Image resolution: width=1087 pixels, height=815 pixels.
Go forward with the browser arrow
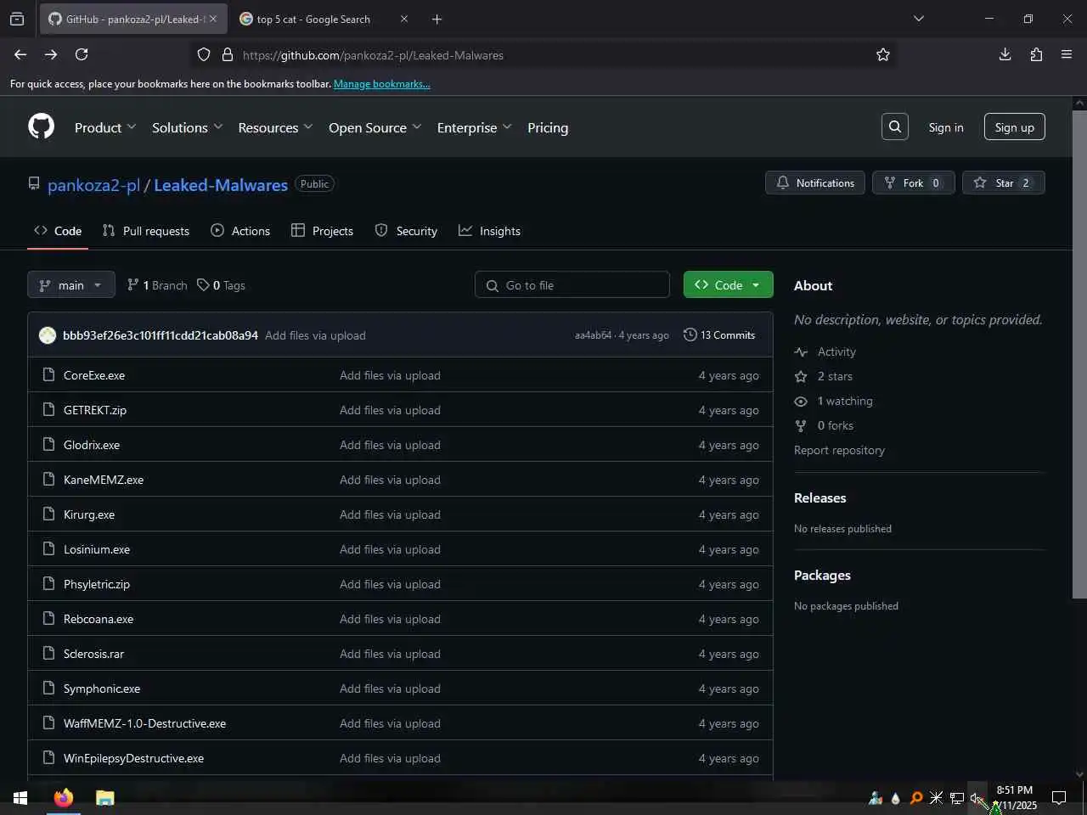click(x=51, y=54)
